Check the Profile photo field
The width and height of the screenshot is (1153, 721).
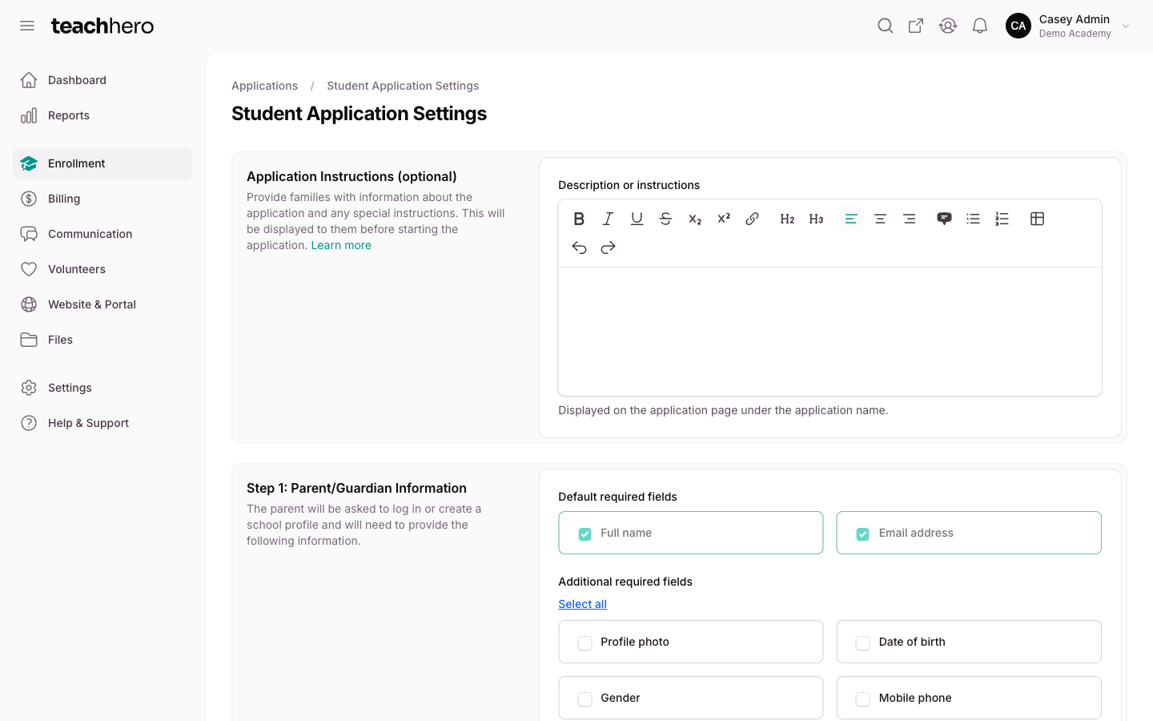click(585, 642)
